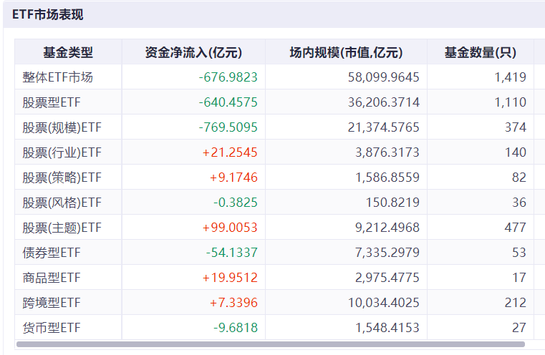Image resolution: width=545 pixels, height=355 pixels.
Task: Select the 股票(风格)ETF row label
Action: [x=62, y=203]
